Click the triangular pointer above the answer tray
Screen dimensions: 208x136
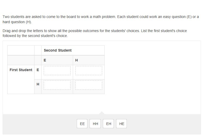(x=102, y=113)
